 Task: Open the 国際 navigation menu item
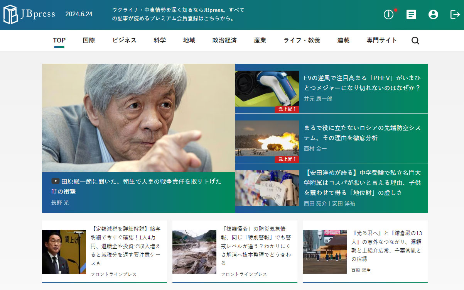pyautogui.click(x=89, y=40)
